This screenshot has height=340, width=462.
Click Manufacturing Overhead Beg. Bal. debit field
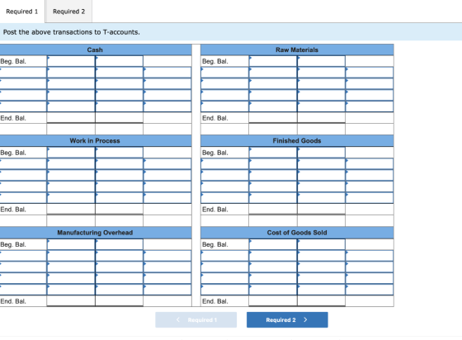71,244
